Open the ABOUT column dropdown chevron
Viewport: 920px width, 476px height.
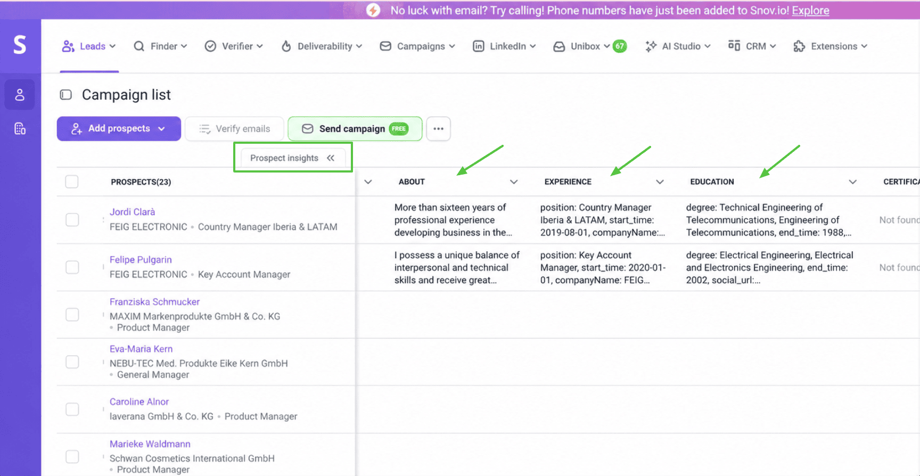[x=514, y=182]
